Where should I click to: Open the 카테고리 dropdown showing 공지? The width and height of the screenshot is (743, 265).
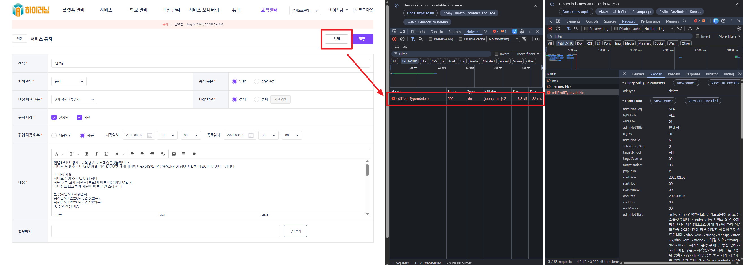tap(69, 81)
